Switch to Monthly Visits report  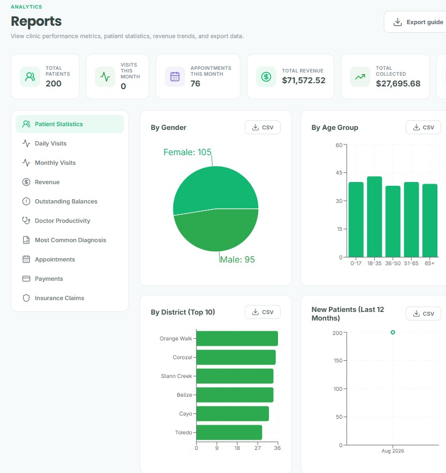[70, 163]
